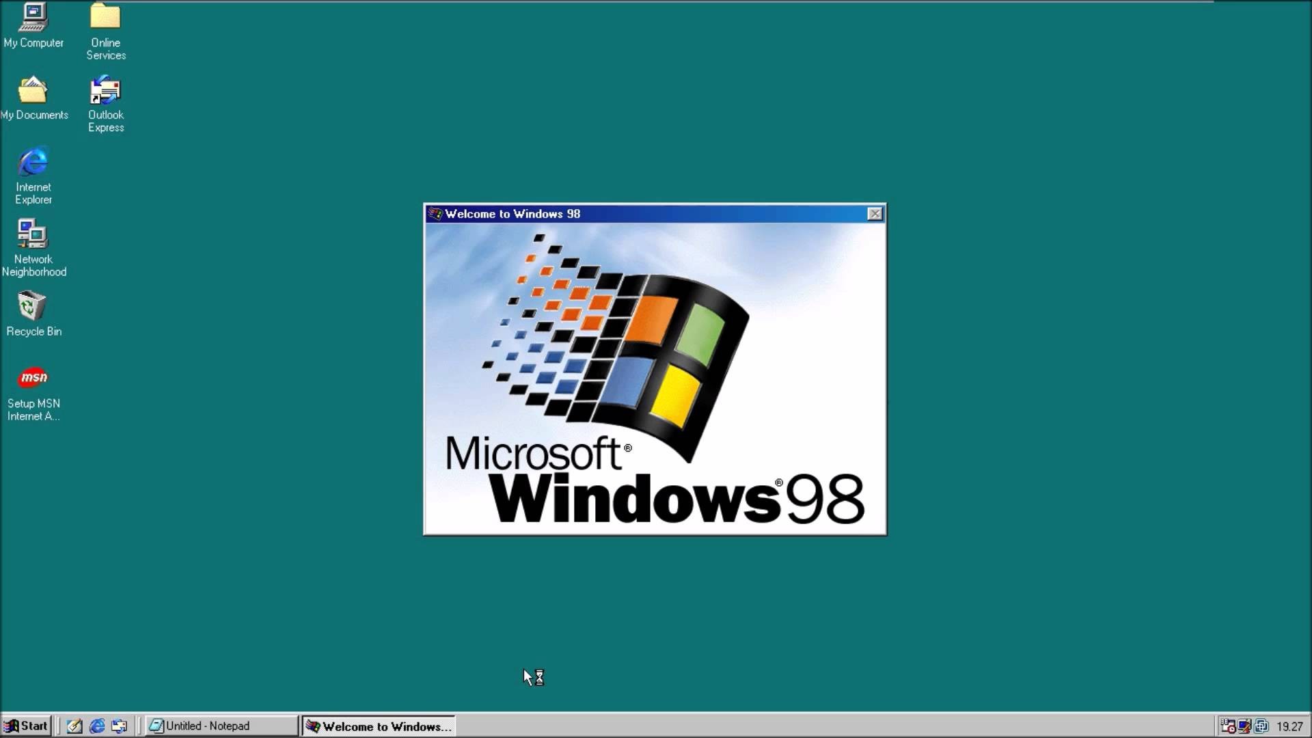This screenshot has height=738, width=1312.
Task: Close the Welcome to Windows 98 window
Action: point(873,214)
